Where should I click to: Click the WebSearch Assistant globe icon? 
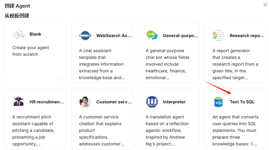coord(85,36)
